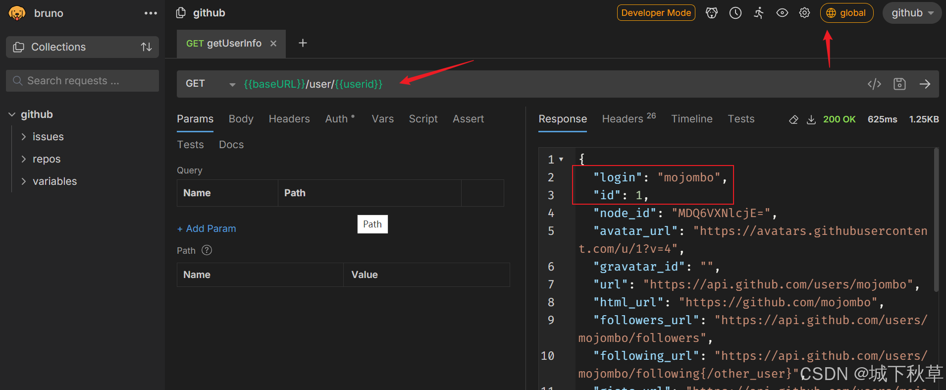Image resolution: width=946 pixels, height=390 pixels.
Task: Click the Bruno dog logo icon
Action: tap(17, 13)
